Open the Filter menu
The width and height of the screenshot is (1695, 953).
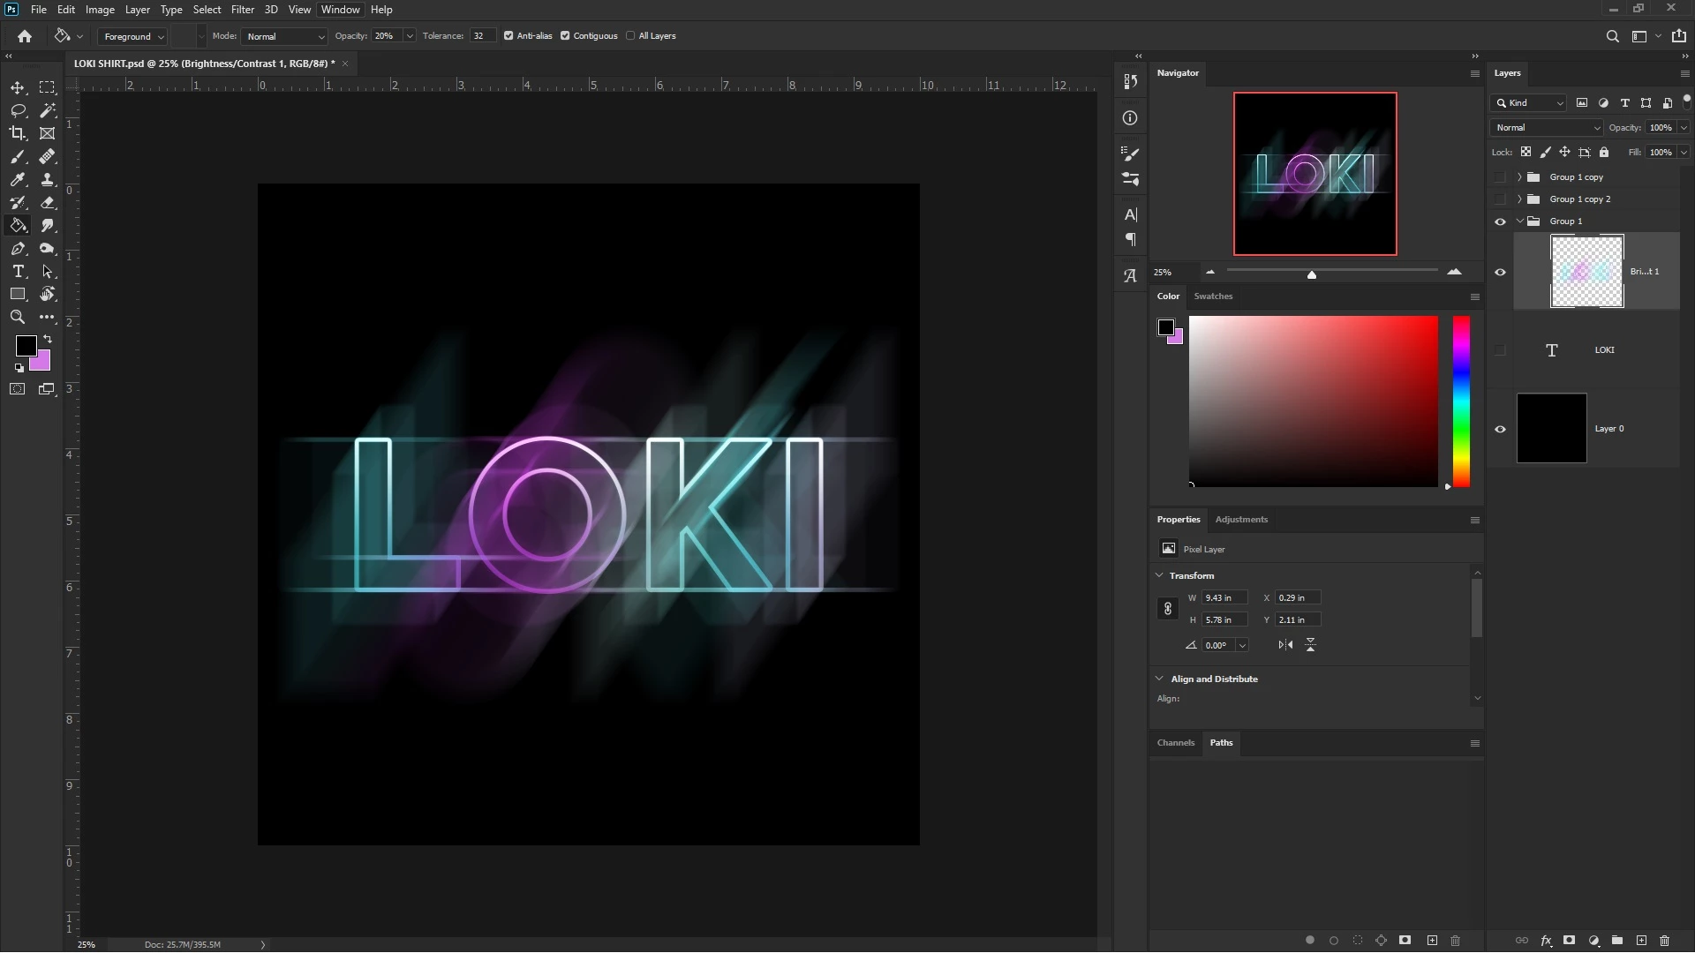(x=242, y=10)
